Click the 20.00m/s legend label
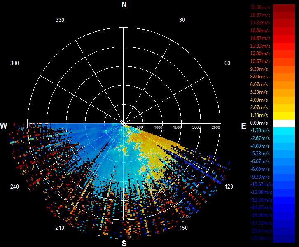This screenshot has width=299, height=247. [x=260, y=7]
